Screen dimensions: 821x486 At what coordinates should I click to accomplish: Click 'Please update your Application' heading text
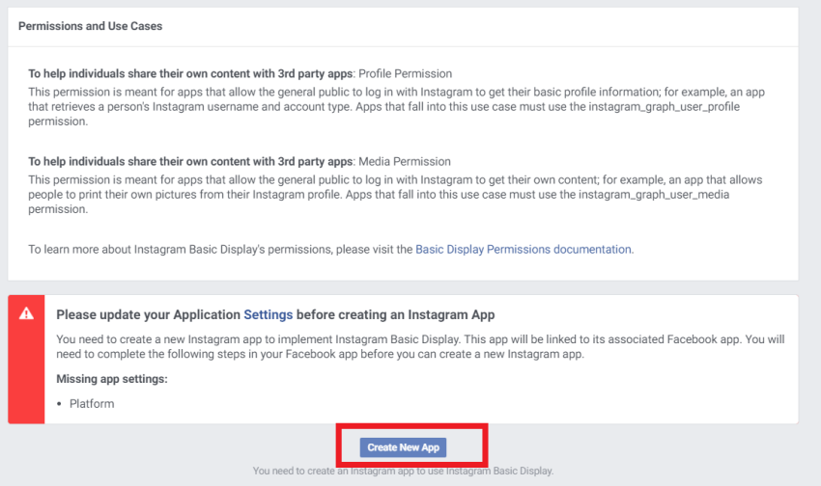(x=148, y=314)
